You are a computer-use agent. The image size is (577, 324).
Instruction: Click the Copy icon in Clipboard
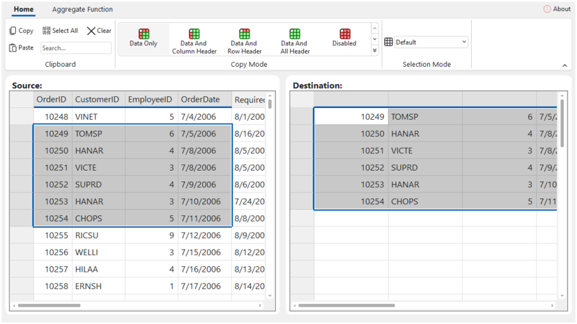tap(13, 31)
